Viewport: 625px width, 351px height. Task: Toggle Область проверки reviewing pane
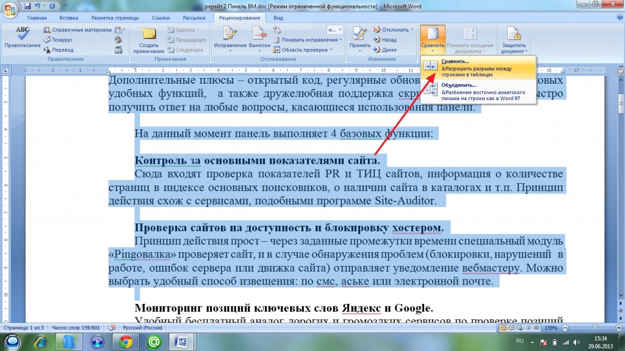301,50
